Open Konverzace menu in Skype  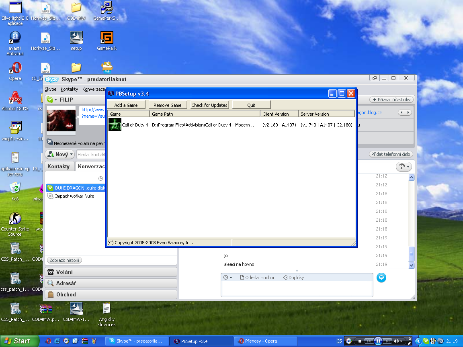point(94,89)
